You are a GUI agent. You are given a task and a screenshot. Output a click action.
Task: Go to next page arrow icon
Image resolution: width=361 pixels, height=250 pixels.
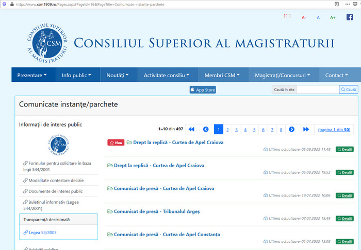291,129
